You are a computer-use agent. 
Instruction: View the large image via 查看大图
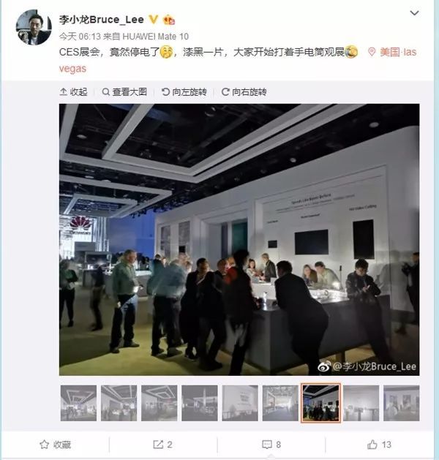click(x=124, y=92)
